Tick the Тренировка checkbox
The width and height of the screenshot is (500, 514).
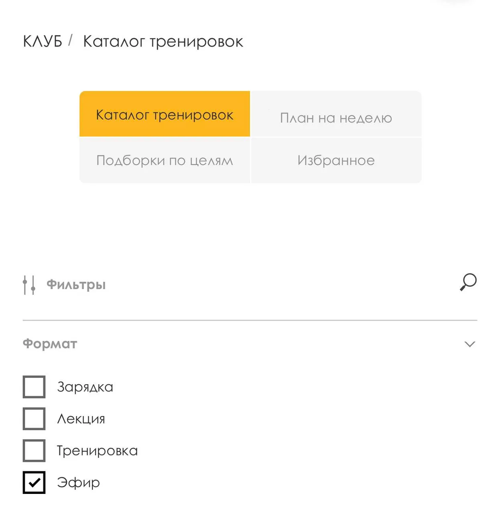34,451
